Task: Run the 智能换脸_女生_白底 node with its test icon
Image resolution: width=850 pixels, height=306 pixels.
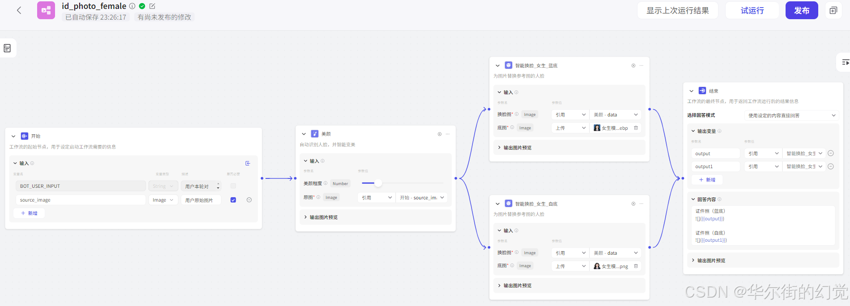Action: [x=633, y=204]
